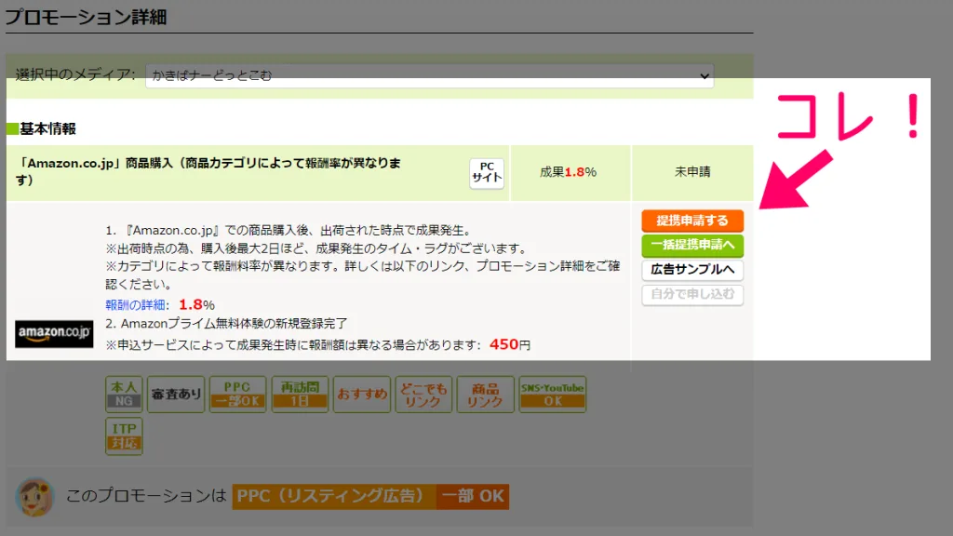Viewport: 953px width, 536px height.
Task: Click the 本人NG badge icon
Action: tap(124, 394)
